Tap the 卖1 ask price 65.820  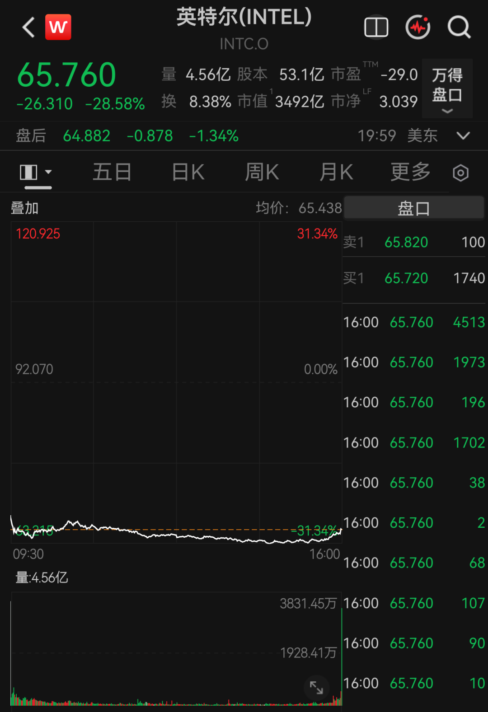tap(406, 242)
